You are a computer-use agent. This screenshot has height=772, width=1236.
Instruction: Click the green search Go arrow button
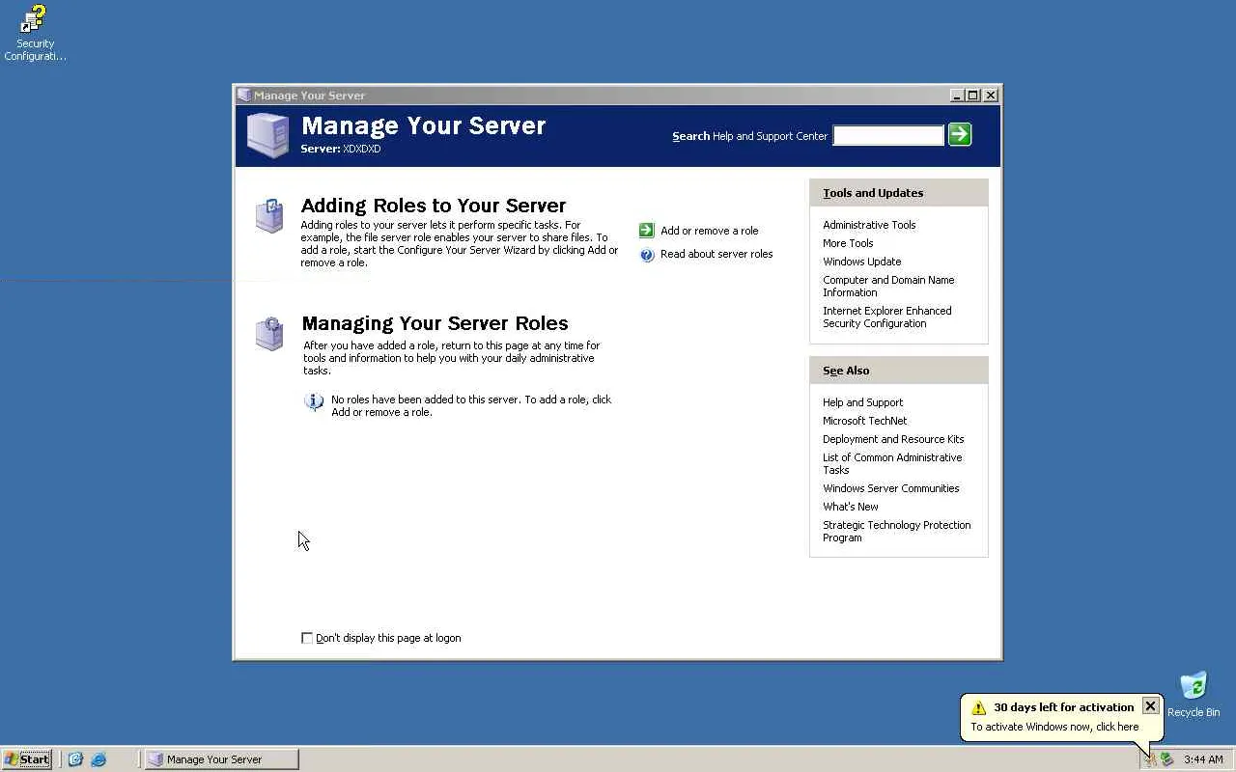[960, 135]
